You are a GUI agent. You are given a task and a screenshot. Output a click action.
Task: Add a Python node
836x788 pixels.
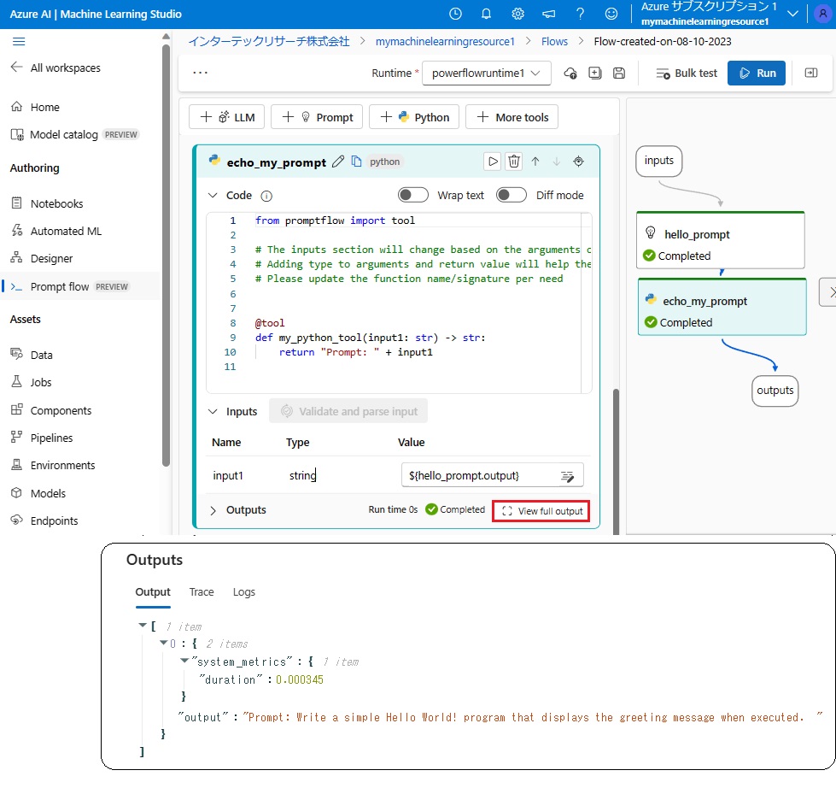pyautogui.click(x=414, y=117)
